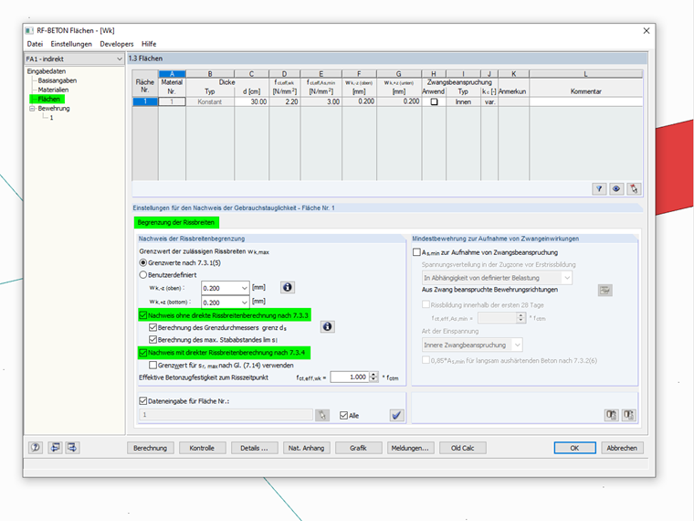Screen dimensions: 694x521
Task: Click the fct,eff,wk value field 1.000
Action: click(350, 377)
